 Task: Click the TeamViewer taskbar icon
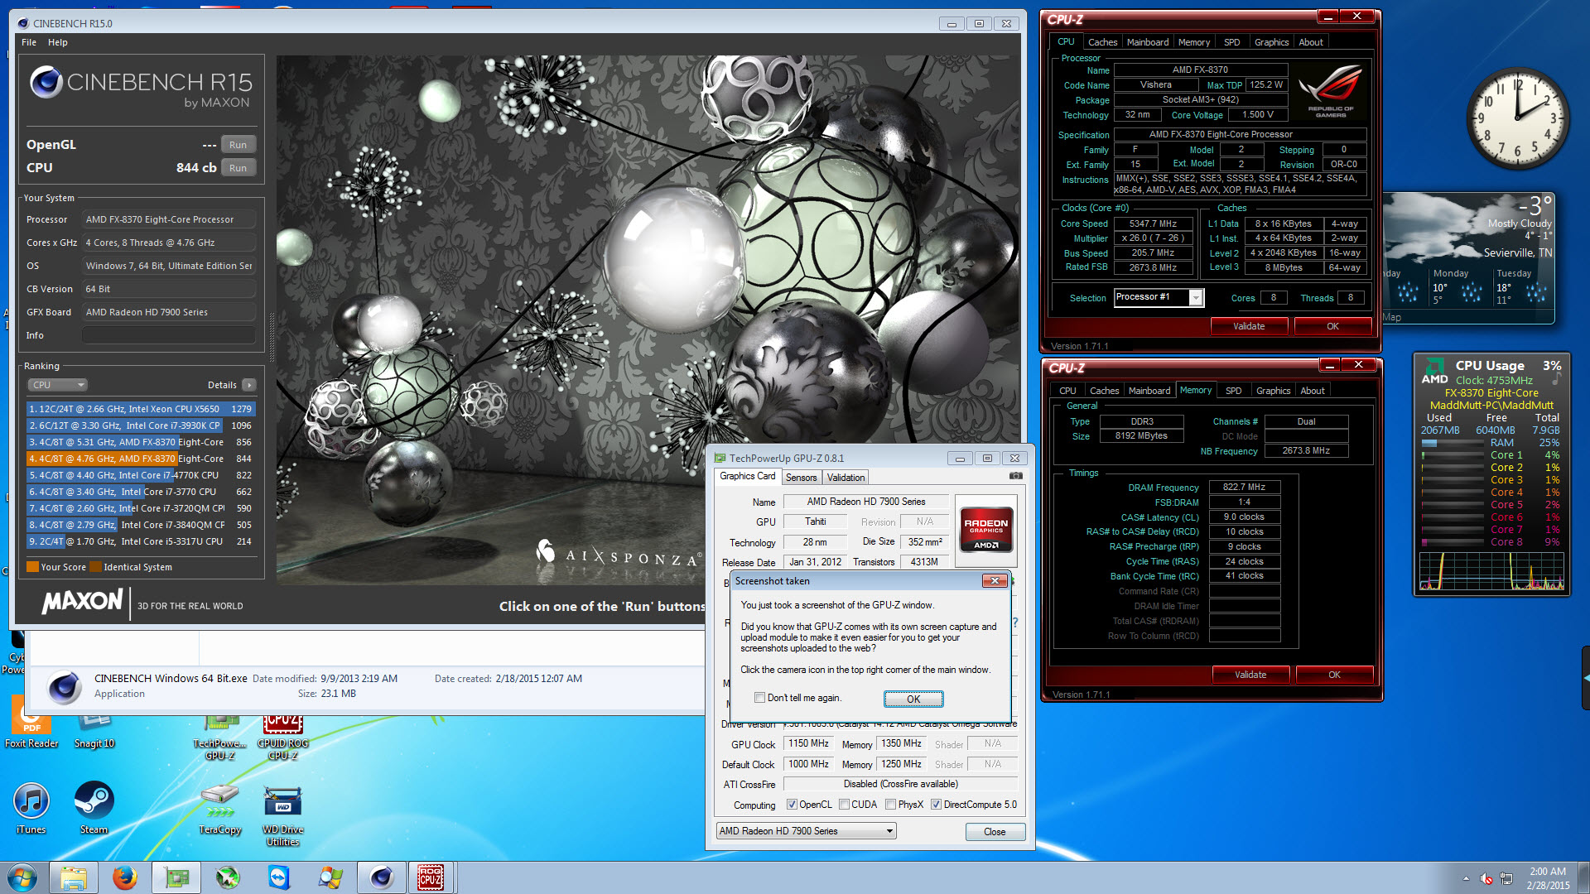279,877
